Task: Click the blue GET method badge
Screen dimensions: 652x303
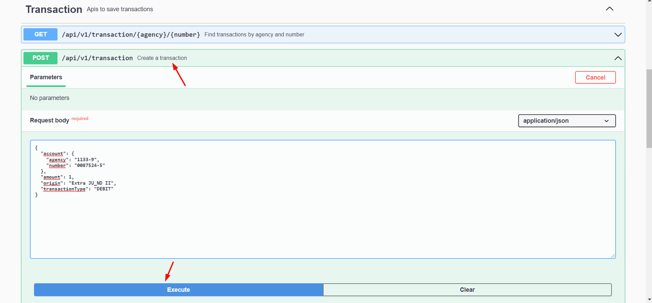Action: pos(40,34)
